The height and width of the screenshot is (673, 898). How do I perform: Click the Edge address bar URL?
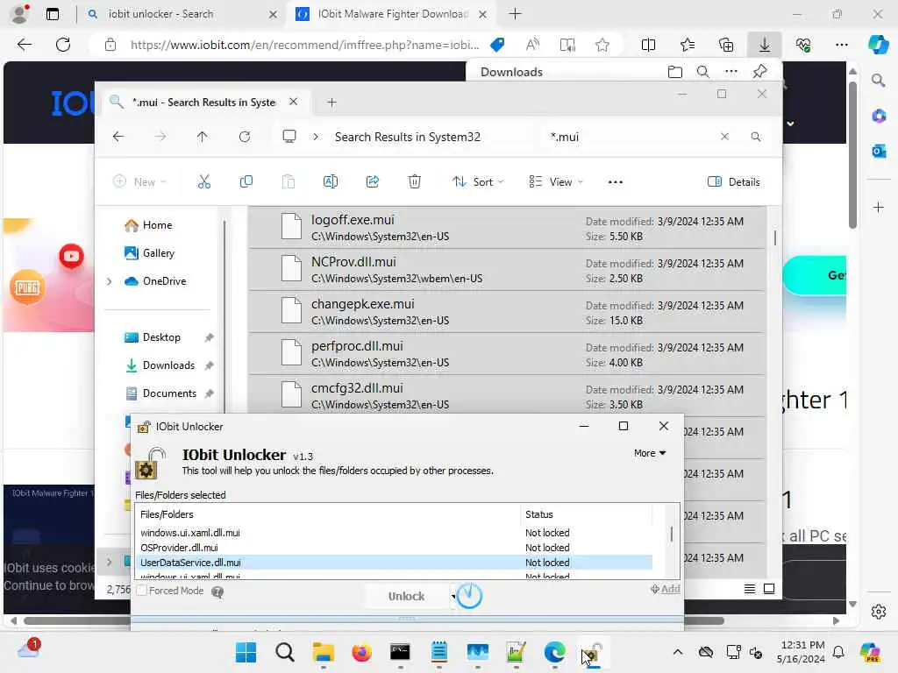(304, 45)
